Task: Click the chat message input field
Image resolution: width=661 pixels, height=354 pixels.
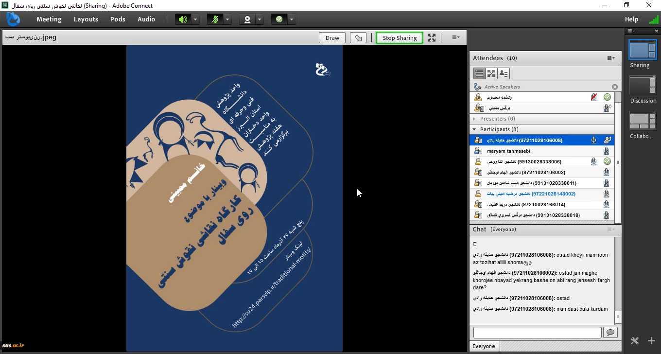Action: [x=537, y=333]
